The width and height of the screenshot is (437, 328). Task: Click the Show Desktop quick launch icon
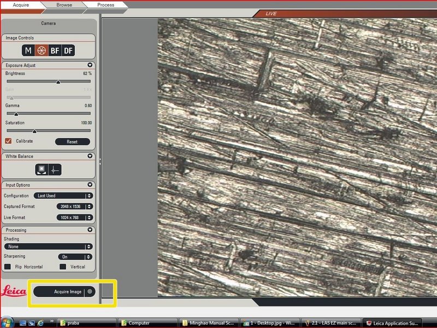point(23,323)
